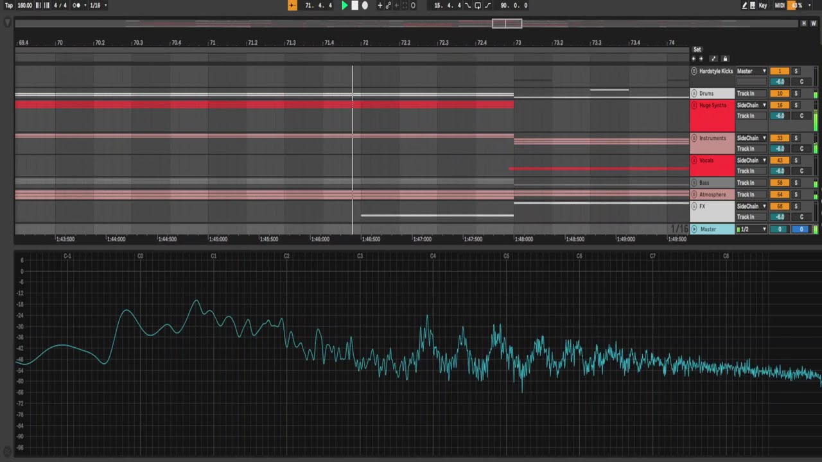The image size is (822, 462).
Task: Click the 160.00 tempo field
Action: 24,5
